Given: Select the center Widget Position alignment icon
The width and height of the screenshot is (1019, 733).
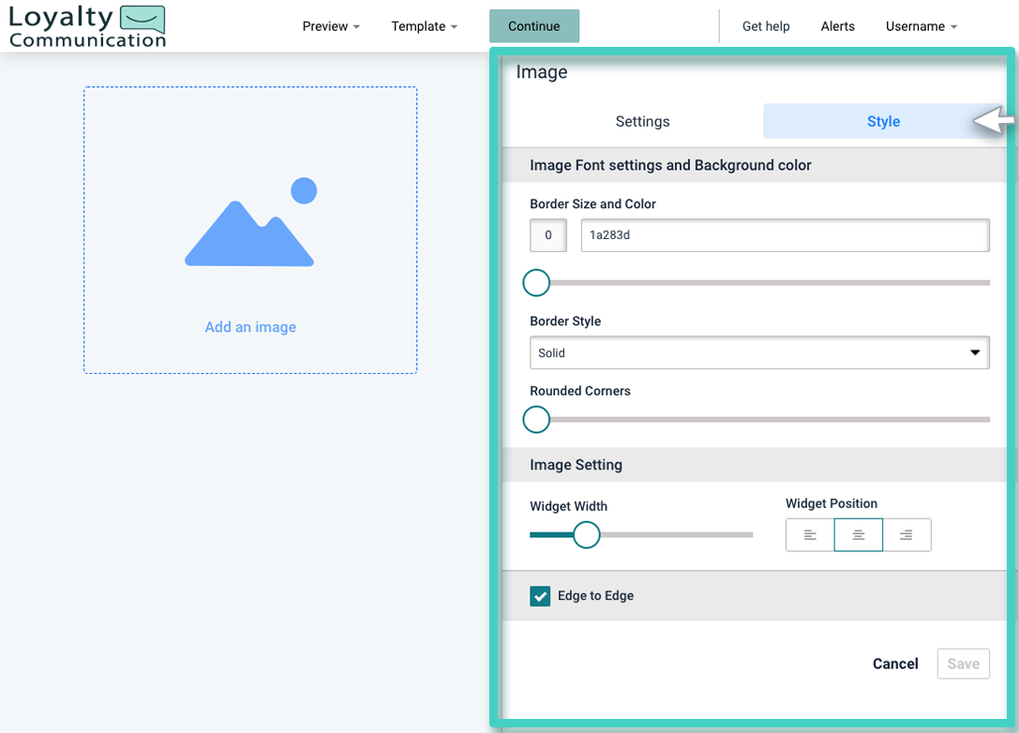Looking at the screenshot, I should 858,534.
